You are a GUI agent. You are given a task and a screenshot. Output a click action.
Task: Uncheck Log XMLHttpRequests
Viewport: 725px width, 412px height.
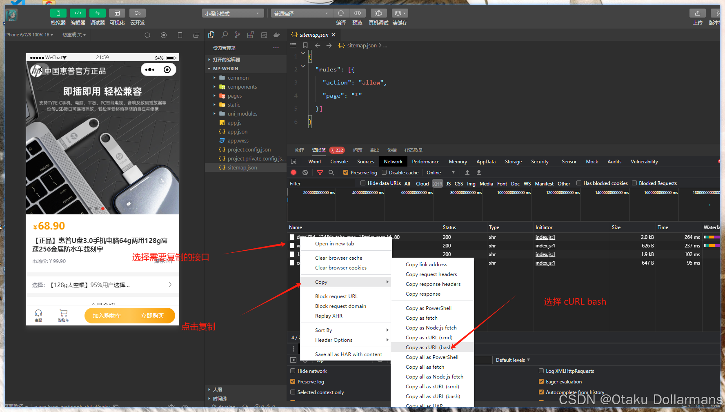[x=541, y=371]
